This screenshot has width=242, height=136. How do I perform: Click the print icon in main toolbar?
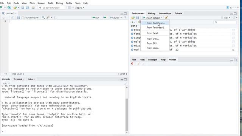tap(33, 8)
